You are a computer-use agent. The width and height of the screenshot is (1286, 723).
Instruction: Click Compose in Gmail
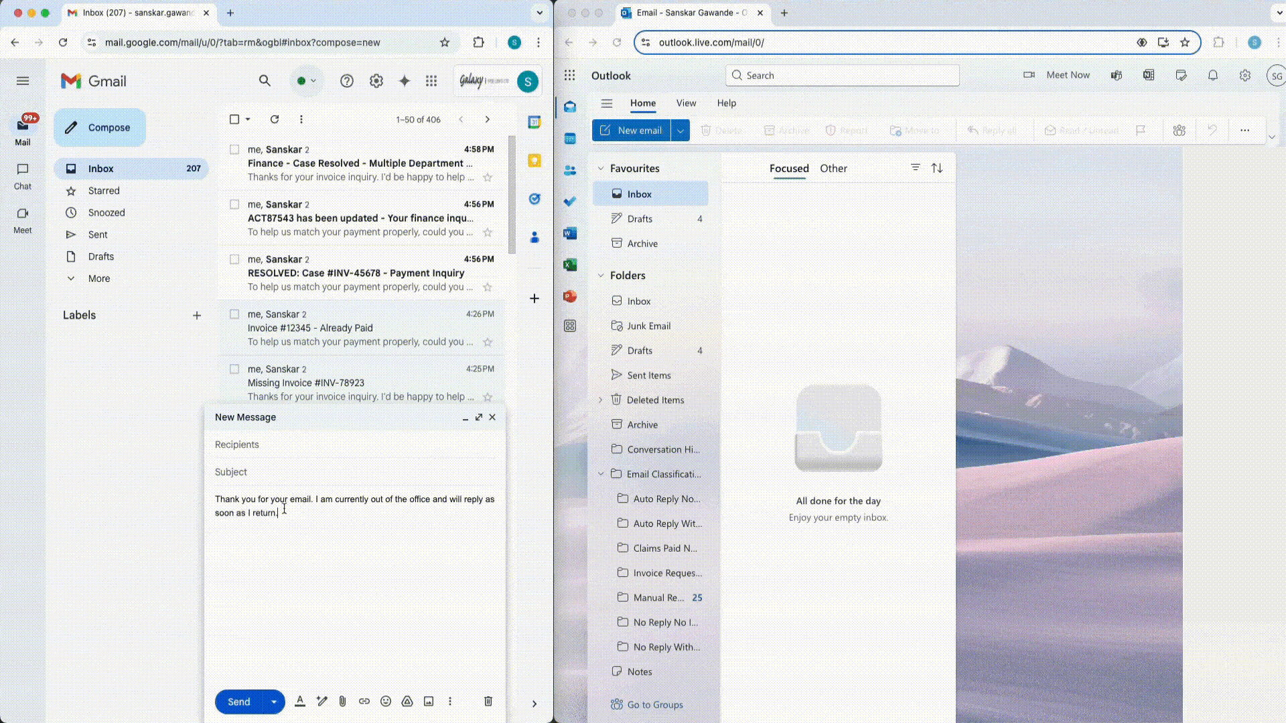tap(99, 127)
